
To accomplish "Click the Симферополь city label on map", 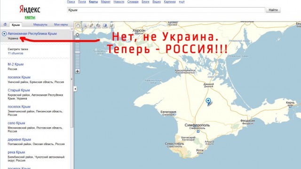I will tap(197, 125).
